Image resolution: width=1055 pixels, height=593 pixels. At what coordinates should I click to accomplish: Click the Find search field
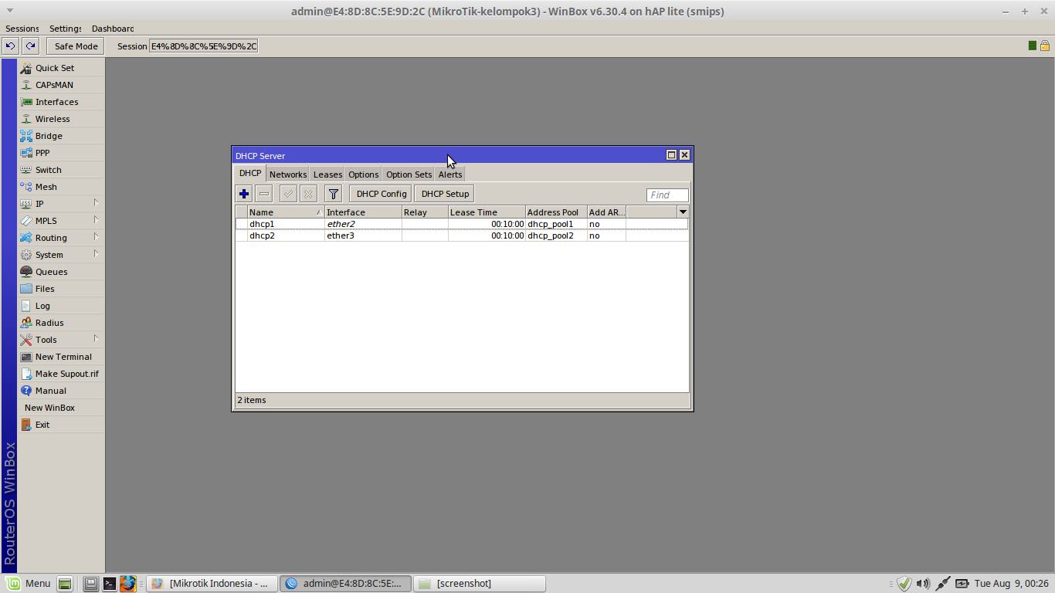(667, 195)
